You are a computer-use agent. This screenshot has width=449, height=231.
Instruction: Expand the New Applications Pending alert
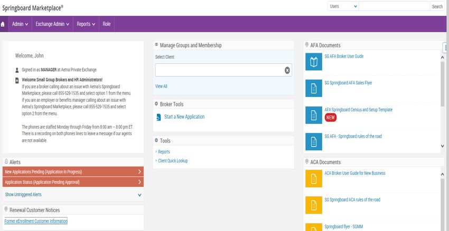tap(73, 171)
